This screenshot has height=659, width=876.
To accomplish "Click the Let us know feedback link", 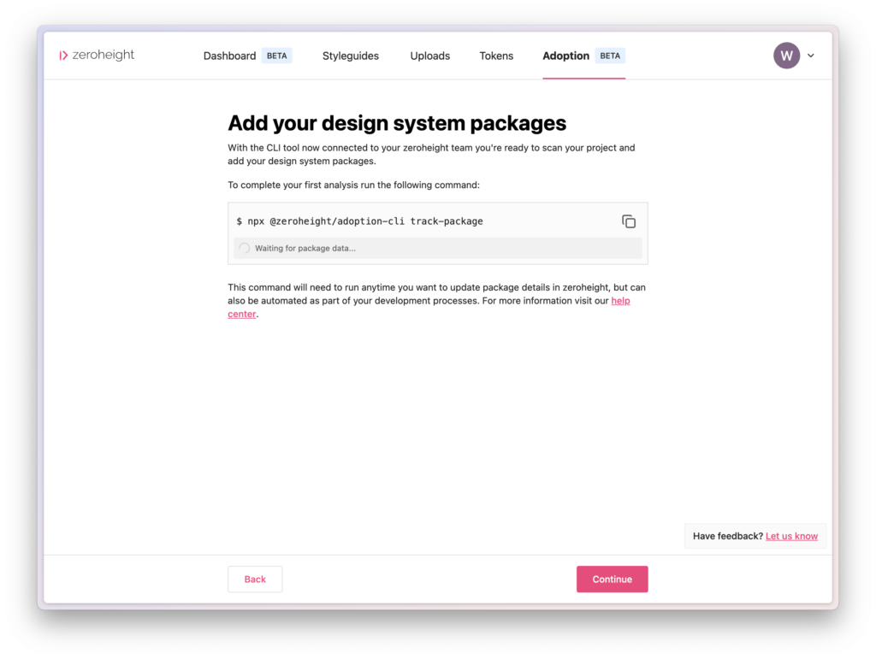I will click(x=791, y=536).
